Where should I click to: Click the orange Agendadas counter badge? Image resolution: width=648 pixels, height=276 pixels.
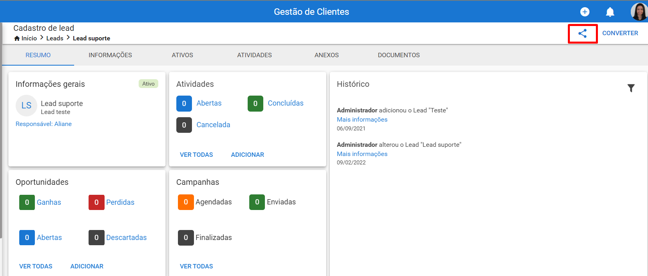186,202
